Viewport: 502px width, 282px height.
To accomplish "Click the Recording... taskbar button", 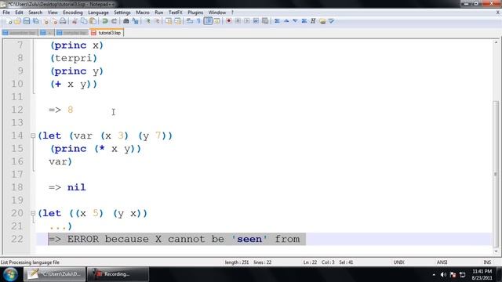I will 118,274.
